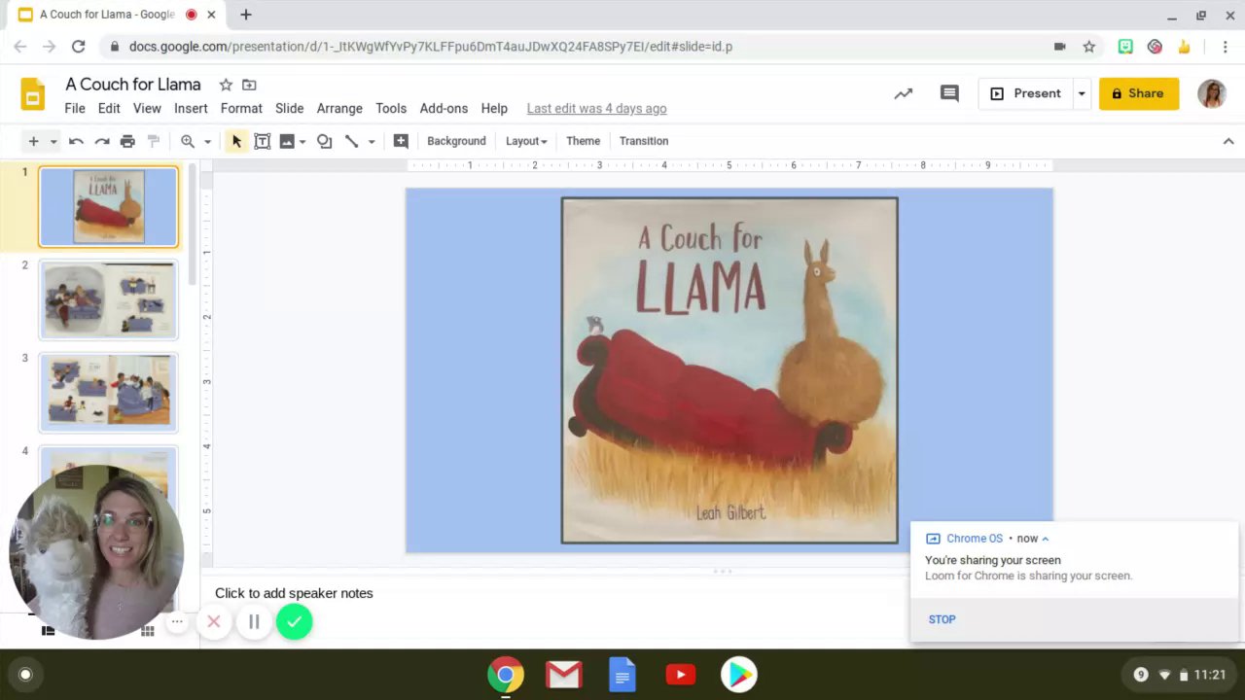Select the Shape tool

tap(325, 141)
